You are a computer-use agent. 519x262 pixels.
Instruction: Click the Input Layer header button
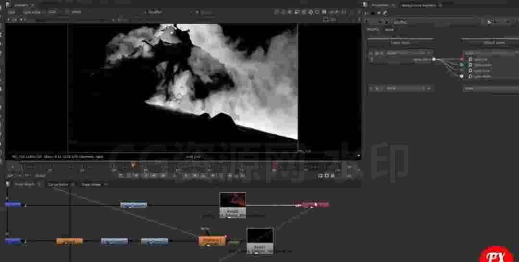tap(401, 43)
